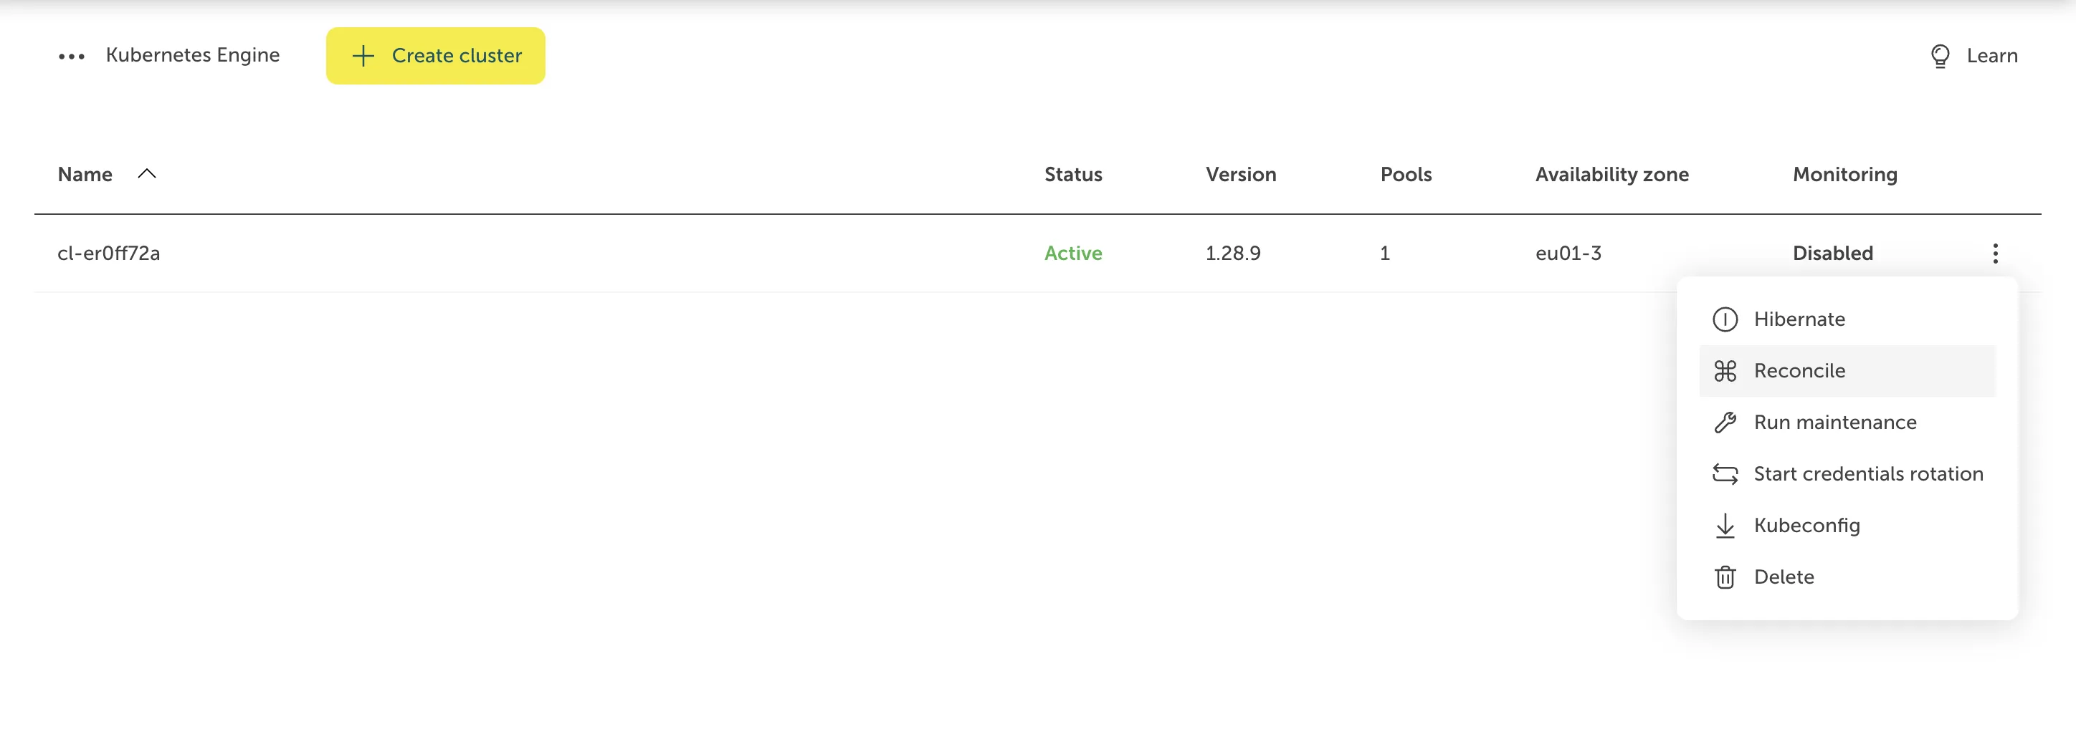
Task: Collapse Name column sorting with the chevron
Action: 147,173
